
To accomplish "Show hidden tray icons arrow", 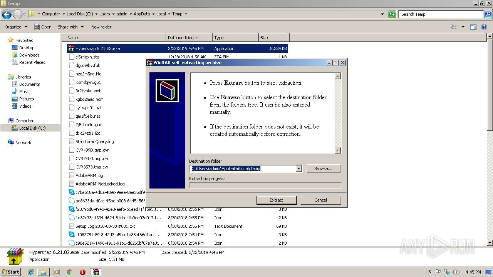I will 429,272.
